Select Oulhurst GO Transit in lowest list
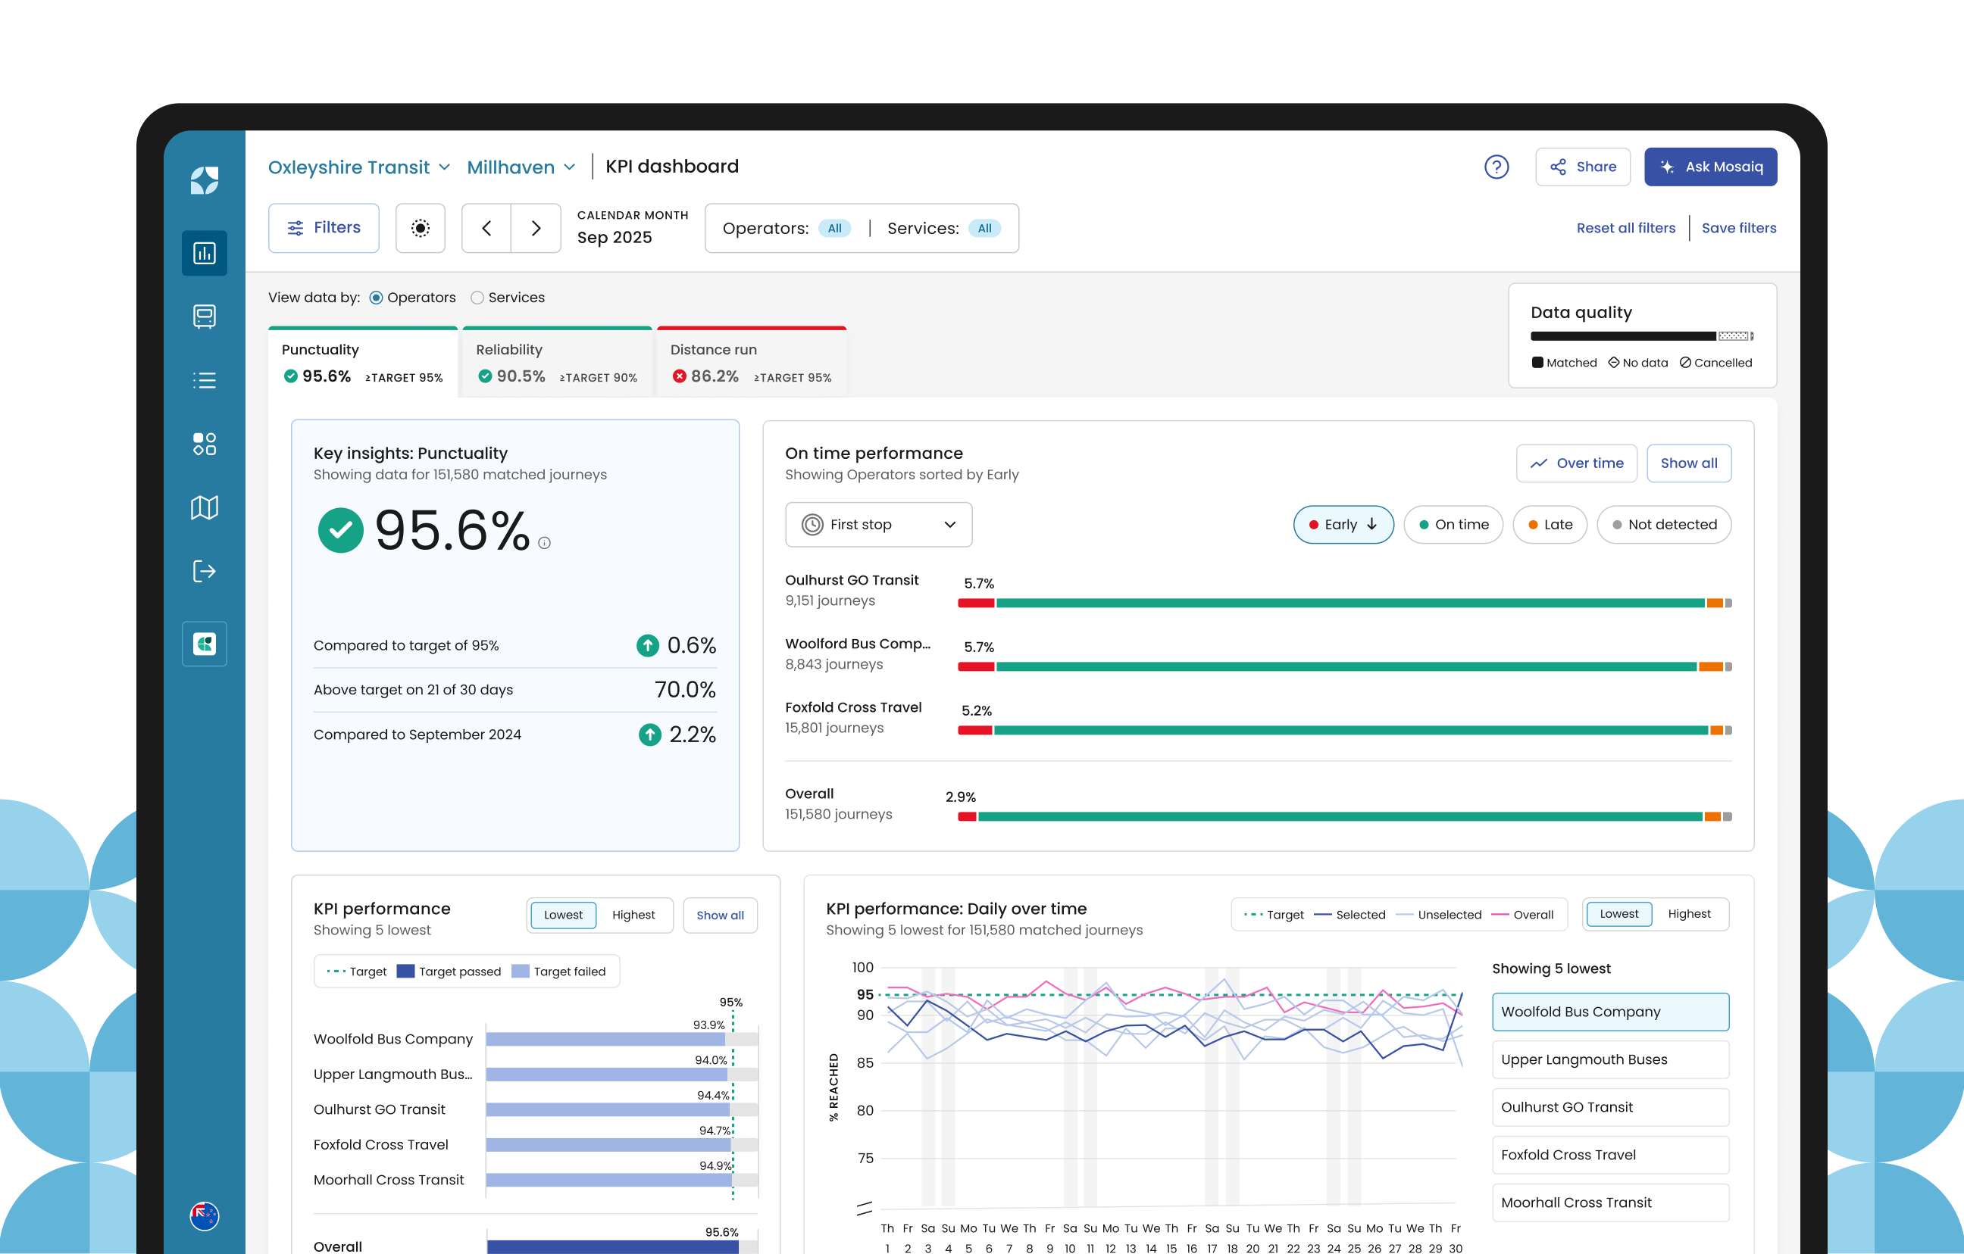 (x=1610, y=1107)
